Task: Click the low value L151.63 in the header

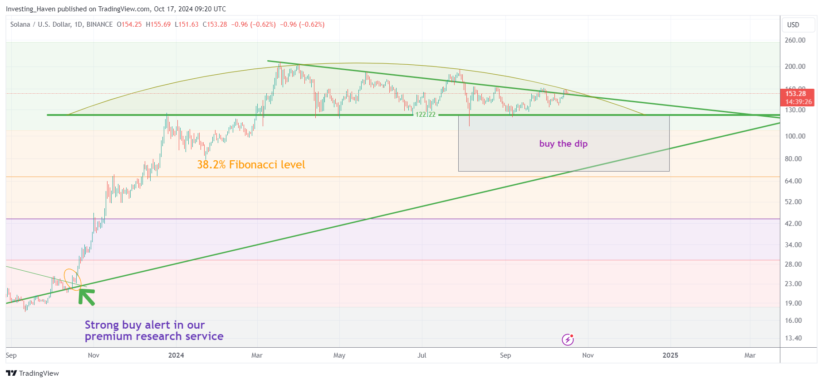Action: coord(187,24)
